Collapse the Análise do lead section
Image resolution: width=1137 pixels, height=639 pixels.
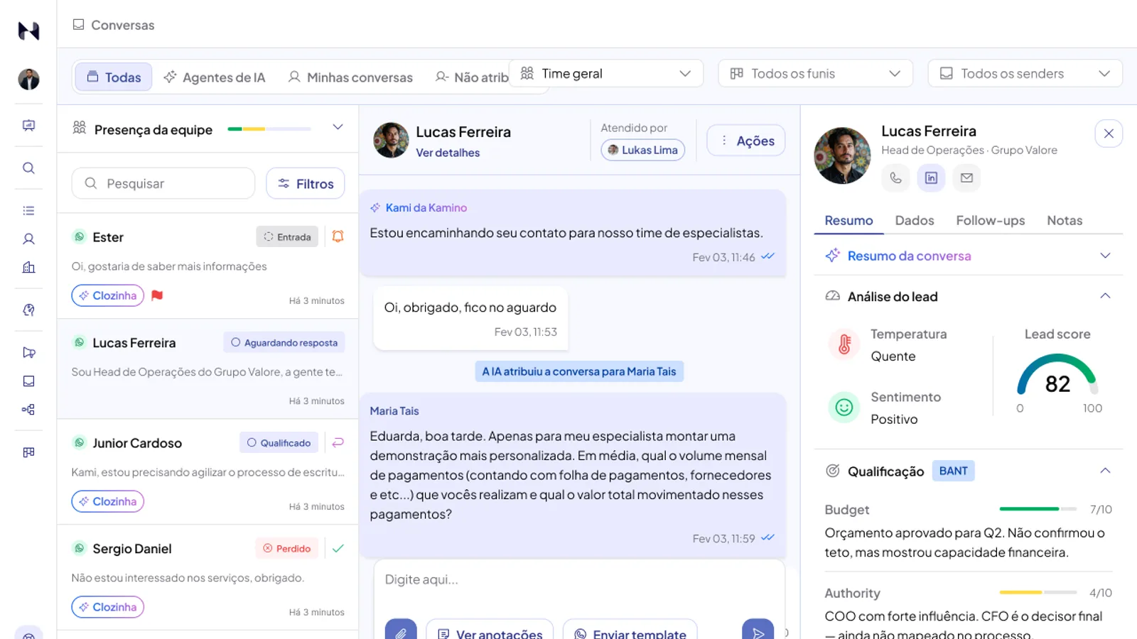point(1105,296)
